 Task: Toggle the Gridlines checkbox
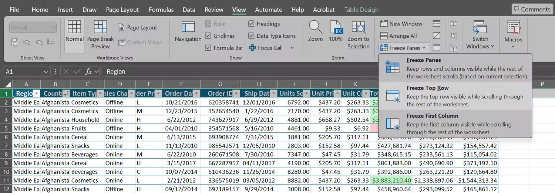pos(208,36)
